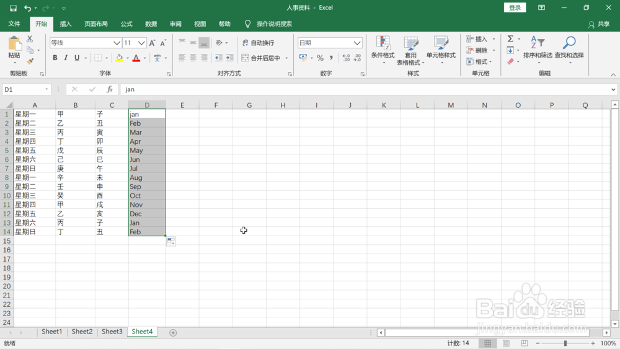This screenshot has height=349, width=620.
Task: Click the Clear eraser icon
Action: [510, 61]
